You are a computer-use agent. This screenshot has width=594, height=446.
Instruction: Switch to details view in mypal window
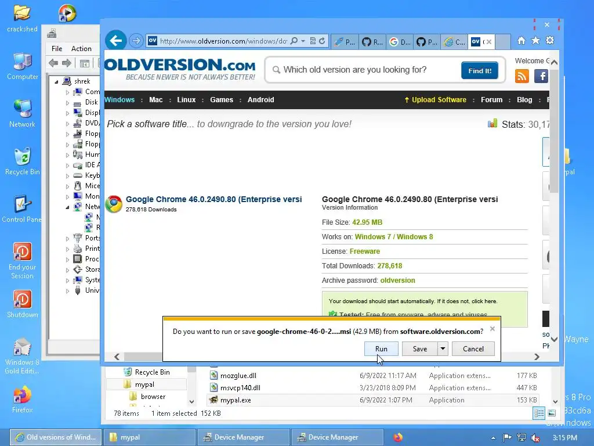(539, 413)
